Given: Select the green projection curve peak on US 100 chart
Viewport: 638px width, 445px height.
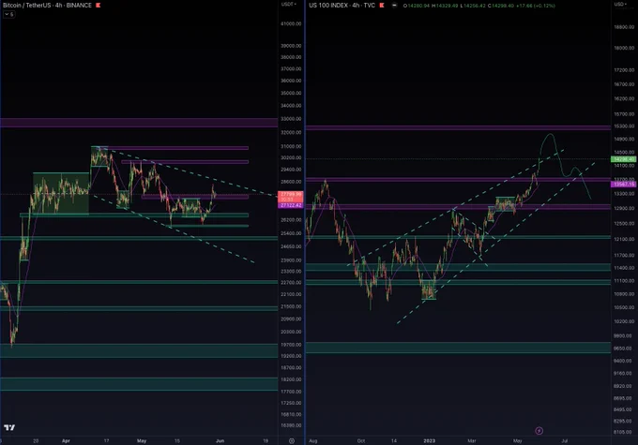Looking at the screenshot, I should (x=550, y=135).
